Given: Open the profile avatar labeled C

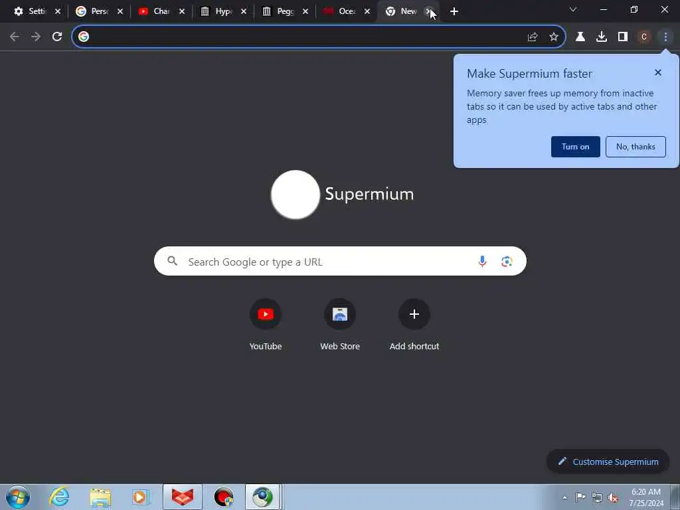Looking at the screenshot, I should [644, 37].
